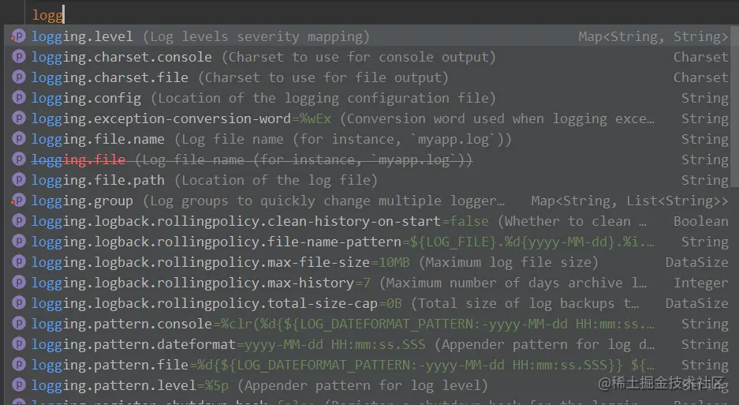Click the Boolean type on clean-history-on-start row
Image resolution: width=739 pixels, height=405 pixels.
(701, 221)
